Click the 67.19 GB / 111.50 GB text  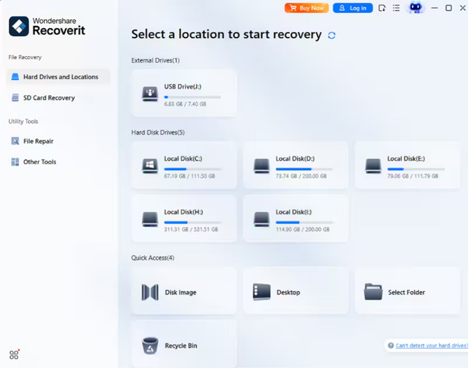pos(190,177)
